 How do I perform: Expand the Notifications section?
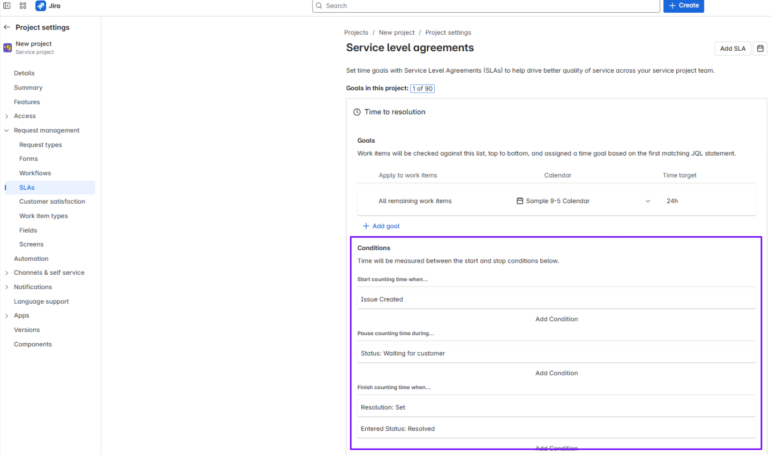(7, 287)
